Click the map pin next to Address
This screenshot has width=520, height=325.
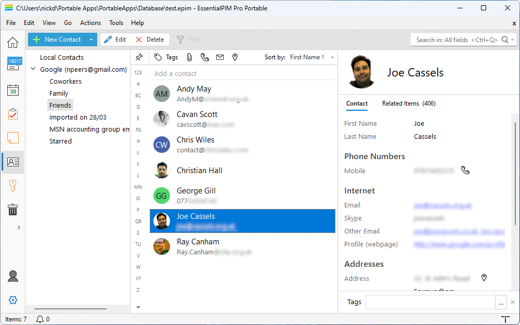(484, 278)
